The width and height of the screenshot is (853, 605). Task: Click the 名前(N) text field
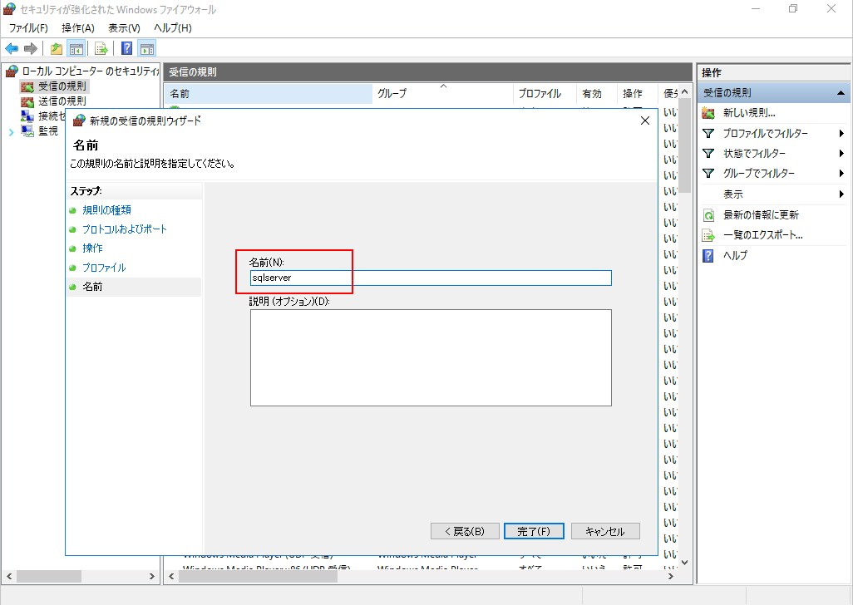click(431, 278)
